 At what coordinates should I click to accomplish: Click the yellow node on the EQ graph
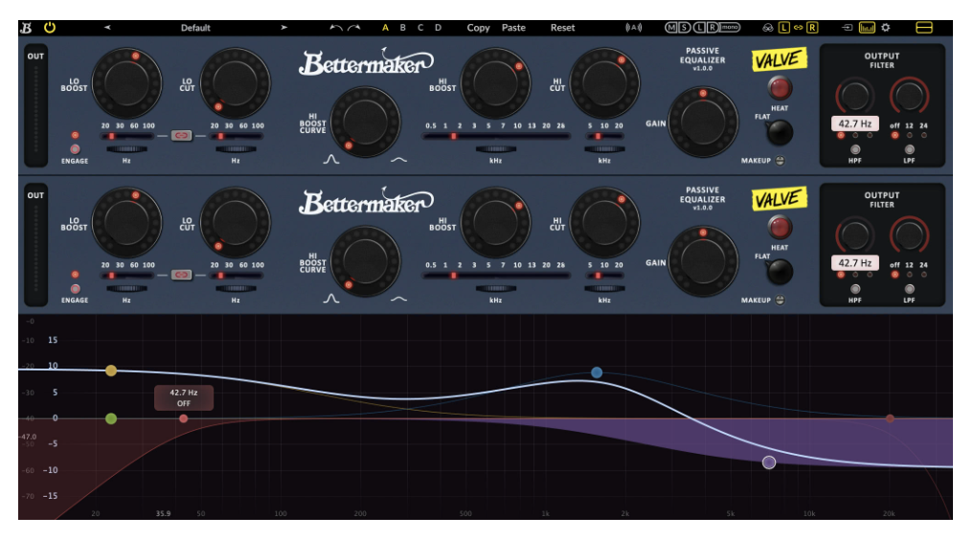pyautogui.click(x=111, y=371)
